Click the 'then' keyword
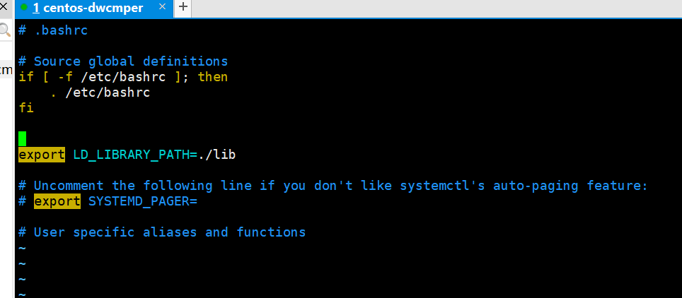Image resolution: width=682 pixels, height=298 pixels. [213, 77]
